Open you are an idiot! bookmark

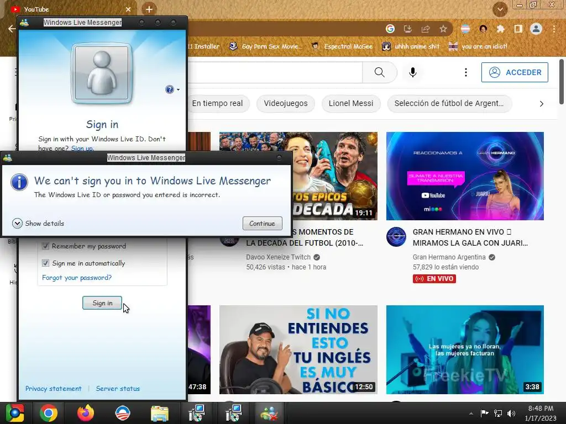[478, 46]
